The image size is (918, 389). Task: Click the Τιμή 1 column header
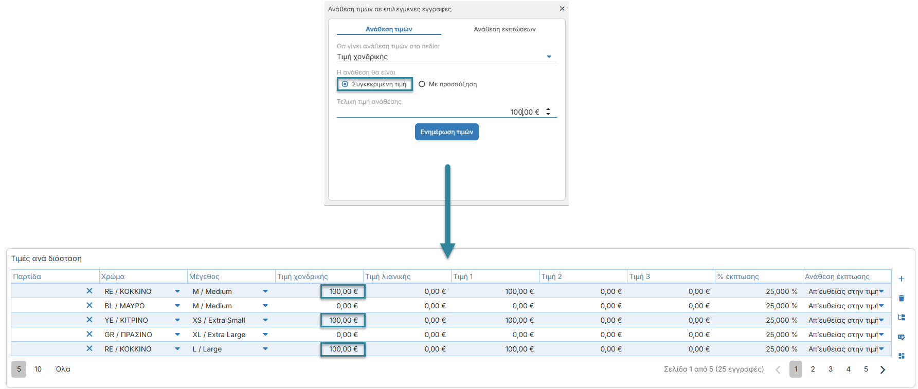[495, 276]
